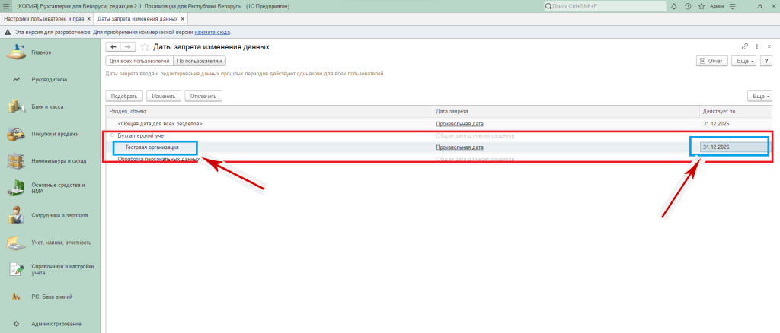Follow the 'нажмите сюда' link
780x333 pixels.
[x=213, y=33]
